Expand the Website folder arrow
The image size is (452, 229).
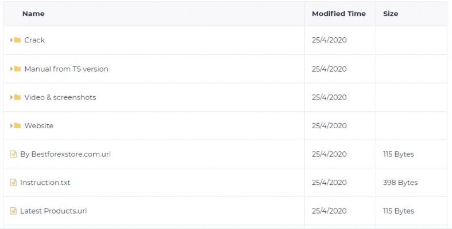point(11,125)
